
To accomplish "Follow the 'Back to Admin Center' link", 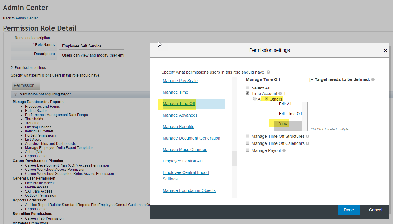I will [27, 18].
